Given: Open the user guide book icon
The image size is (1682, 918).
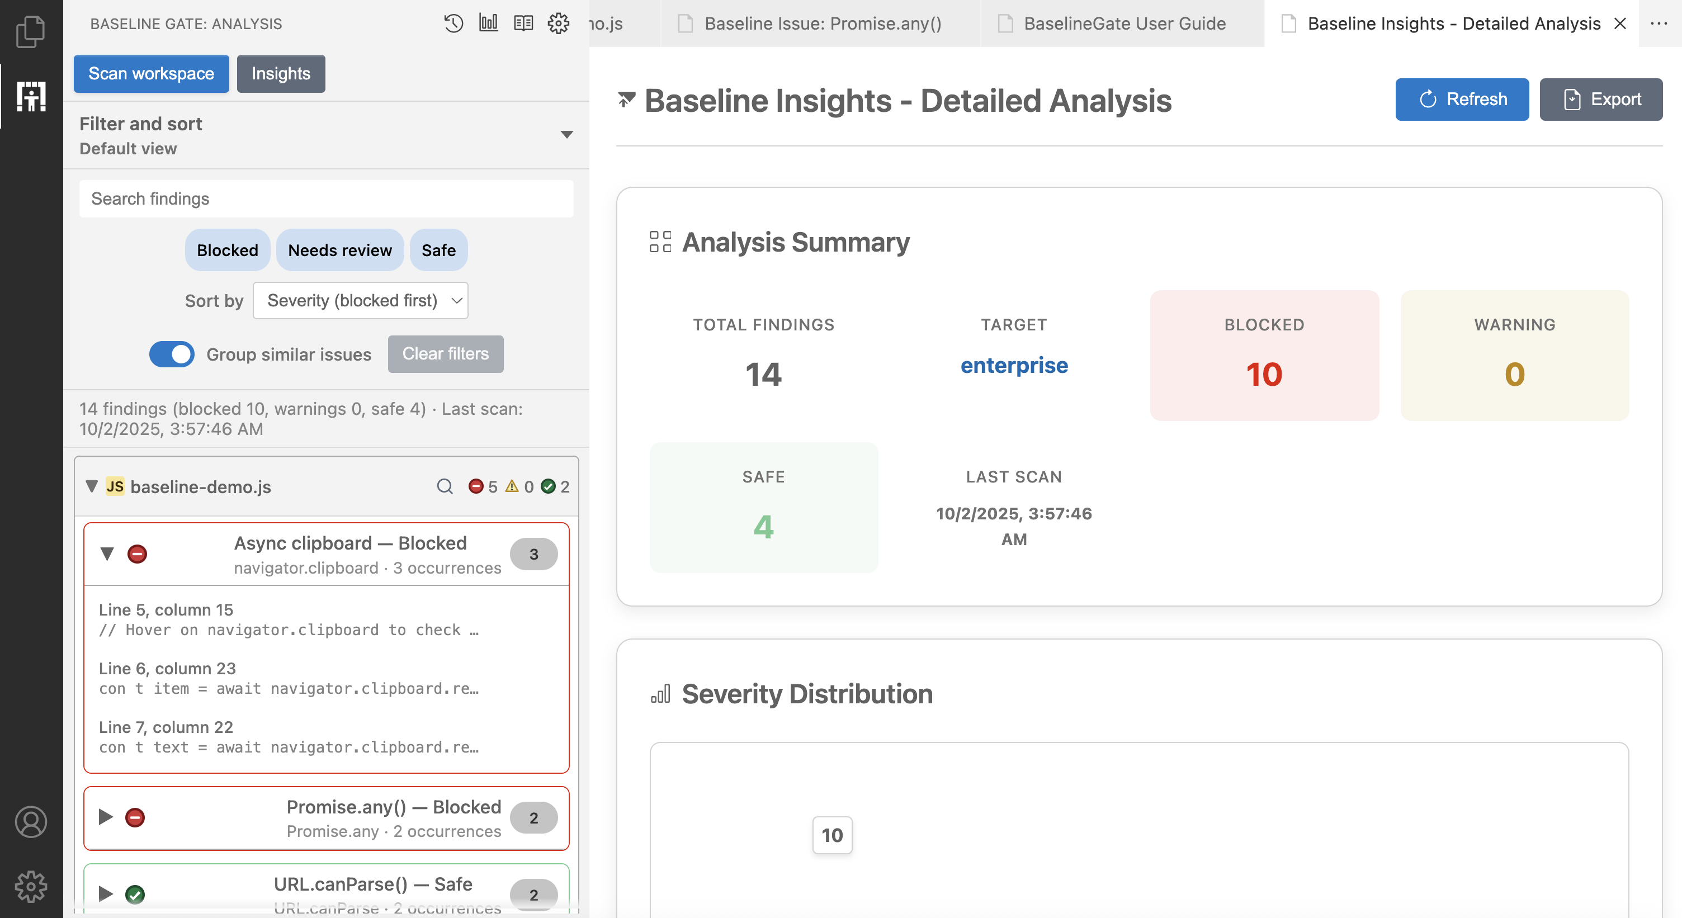Looking at the screenshot, I should [x=523, y=23].
